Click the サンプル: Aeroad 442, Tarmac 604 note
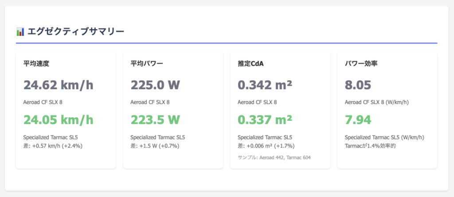Image resolution: width=454 pixels, height=197 pixels. pos(274,157)
